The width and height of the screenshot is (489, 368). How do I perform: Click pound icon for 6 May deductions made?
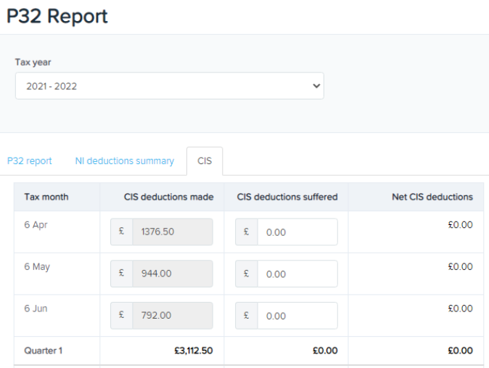click(x=122, y=274)
